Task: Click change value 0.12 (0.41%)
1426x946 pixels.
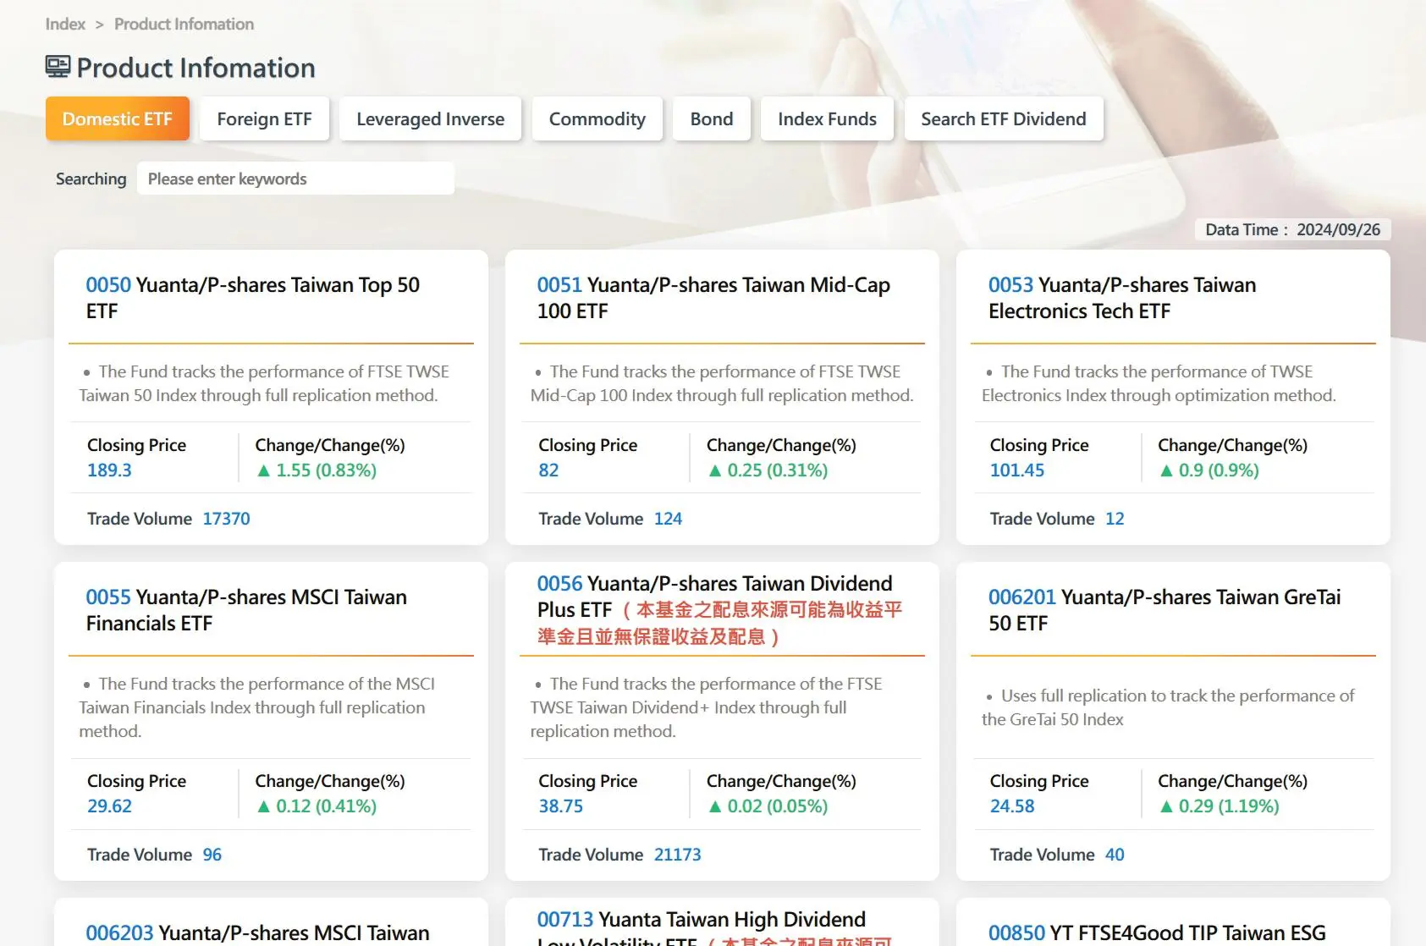Action: pyautogui.click(x=317, y=806)
